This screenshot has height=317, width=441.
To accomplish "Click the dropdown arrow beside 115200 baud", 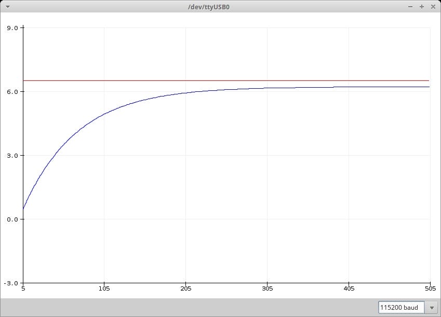I will pyautogui.click(x=433, y=307).
